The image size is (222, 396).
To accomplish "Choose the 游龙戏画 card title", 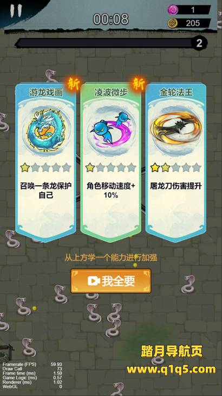I will 46,93.
